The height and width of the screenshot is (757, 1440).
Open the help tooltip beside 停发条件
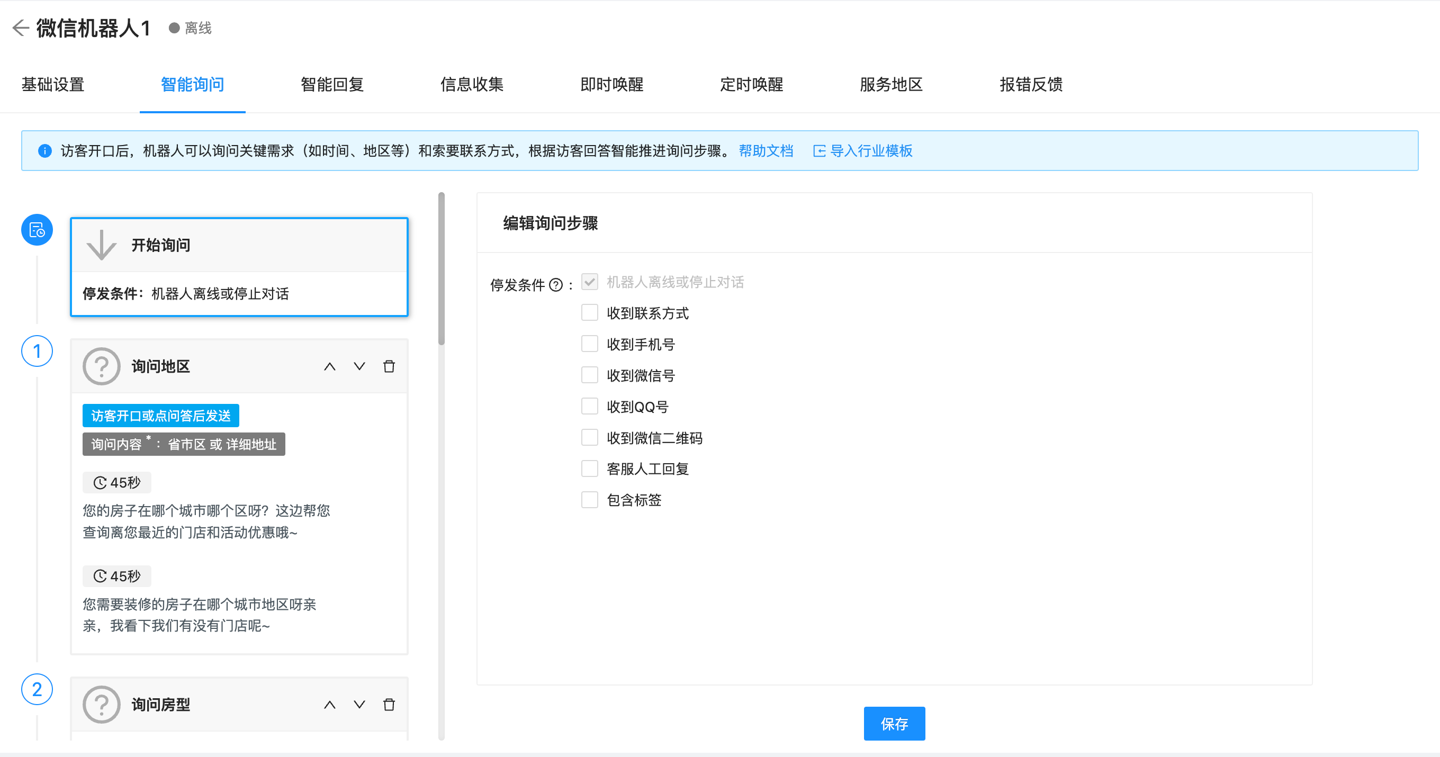(556, 284)
